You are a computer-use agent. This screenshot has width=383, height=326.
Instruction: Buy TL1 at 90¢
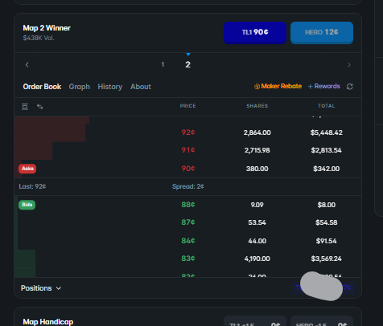(255, 33)
